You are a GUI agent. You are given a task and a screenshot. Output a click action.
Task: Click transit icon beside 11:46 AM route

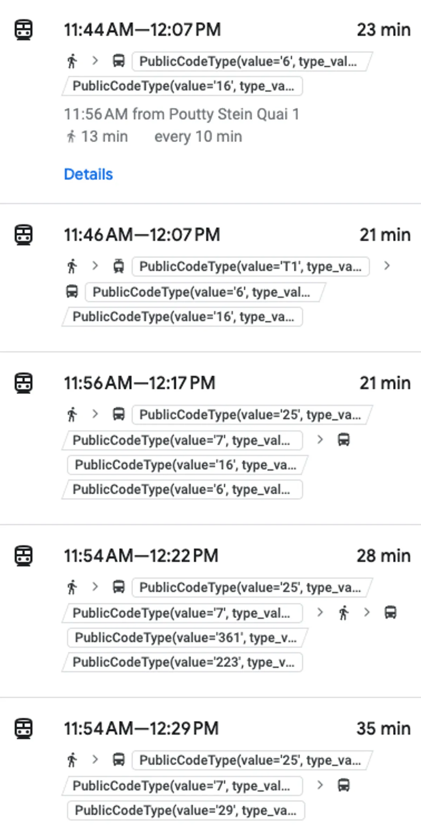click(x=24, y=235)
